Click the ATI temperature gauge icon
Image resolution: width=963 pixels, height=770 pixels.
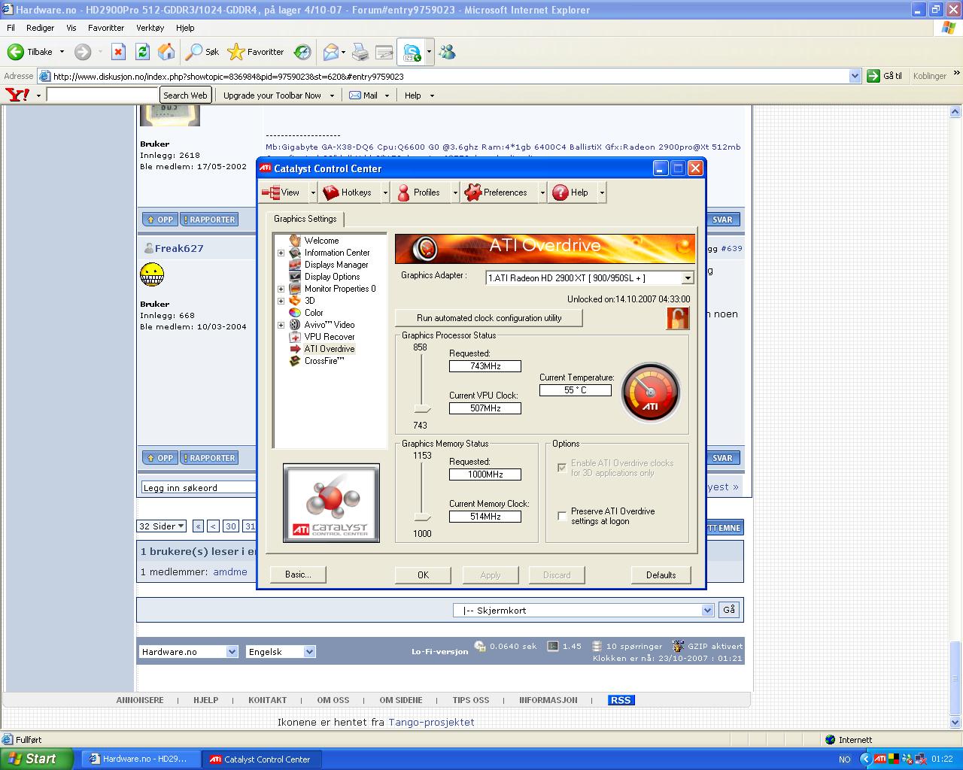(x=650, y=393)
